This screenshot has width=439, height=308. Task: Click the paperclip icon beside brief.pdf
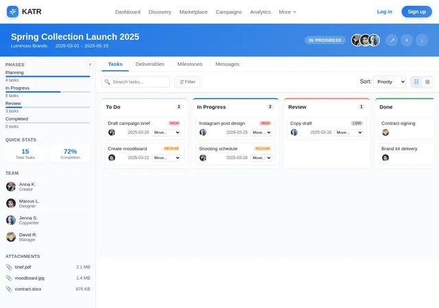[x=9, y=267]
